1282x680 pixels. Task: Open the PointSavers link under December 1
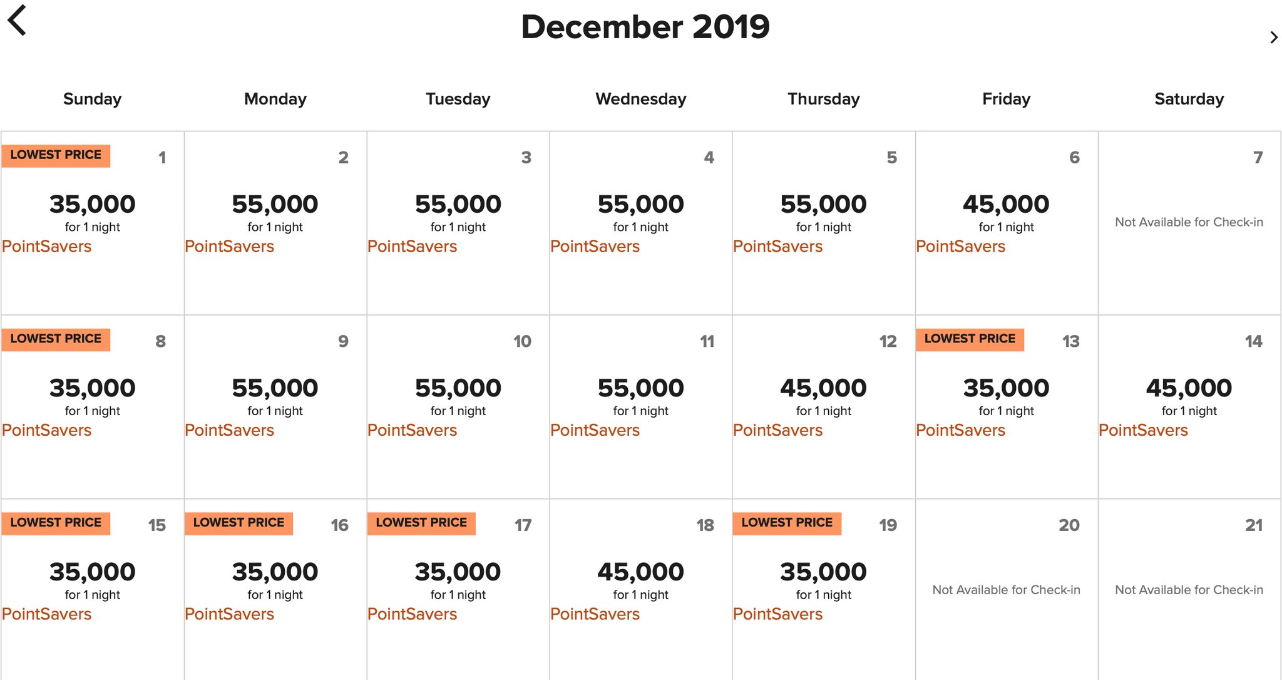(x=46, y=246)
